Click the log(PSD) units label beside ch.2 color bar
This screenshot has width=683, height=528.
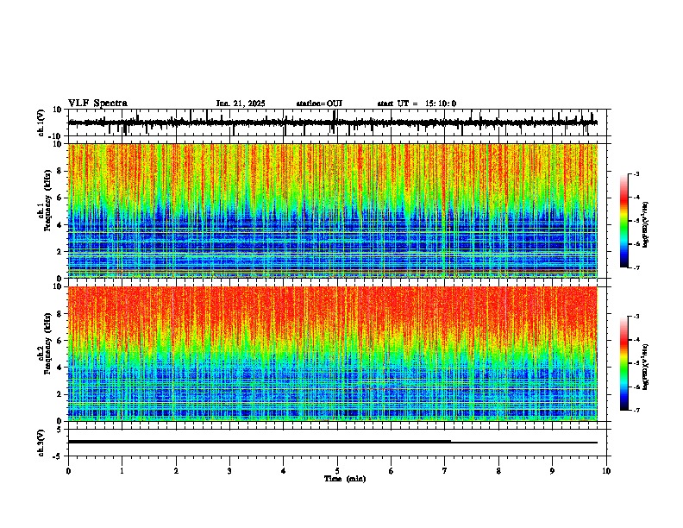coord(645,367)
